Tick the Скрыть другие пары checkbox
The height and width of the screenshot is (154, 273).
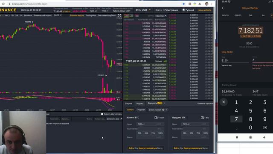tap(102, 114)
